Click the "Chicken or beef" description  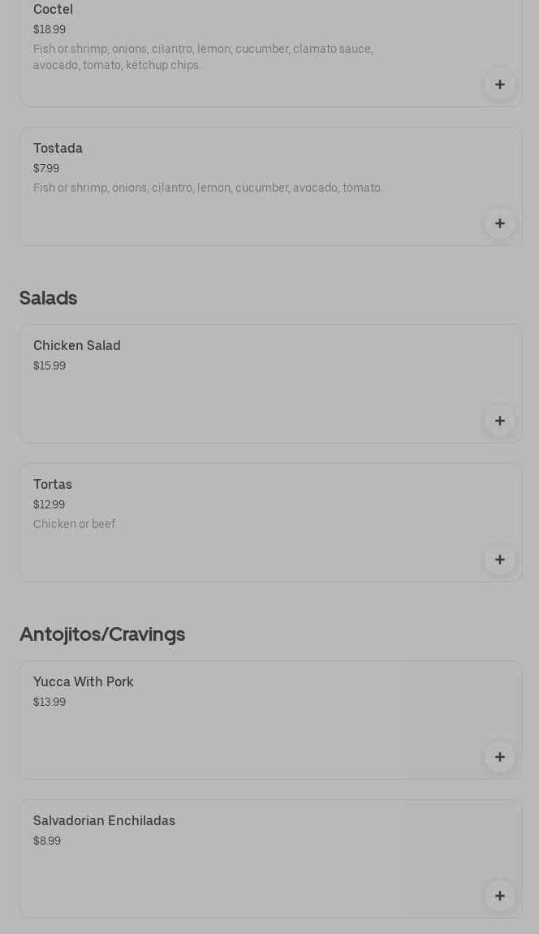tap(75, 525)
